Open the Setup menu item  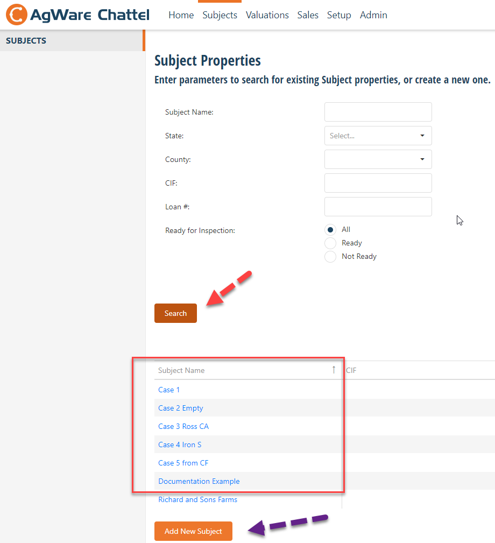[339, 15]
